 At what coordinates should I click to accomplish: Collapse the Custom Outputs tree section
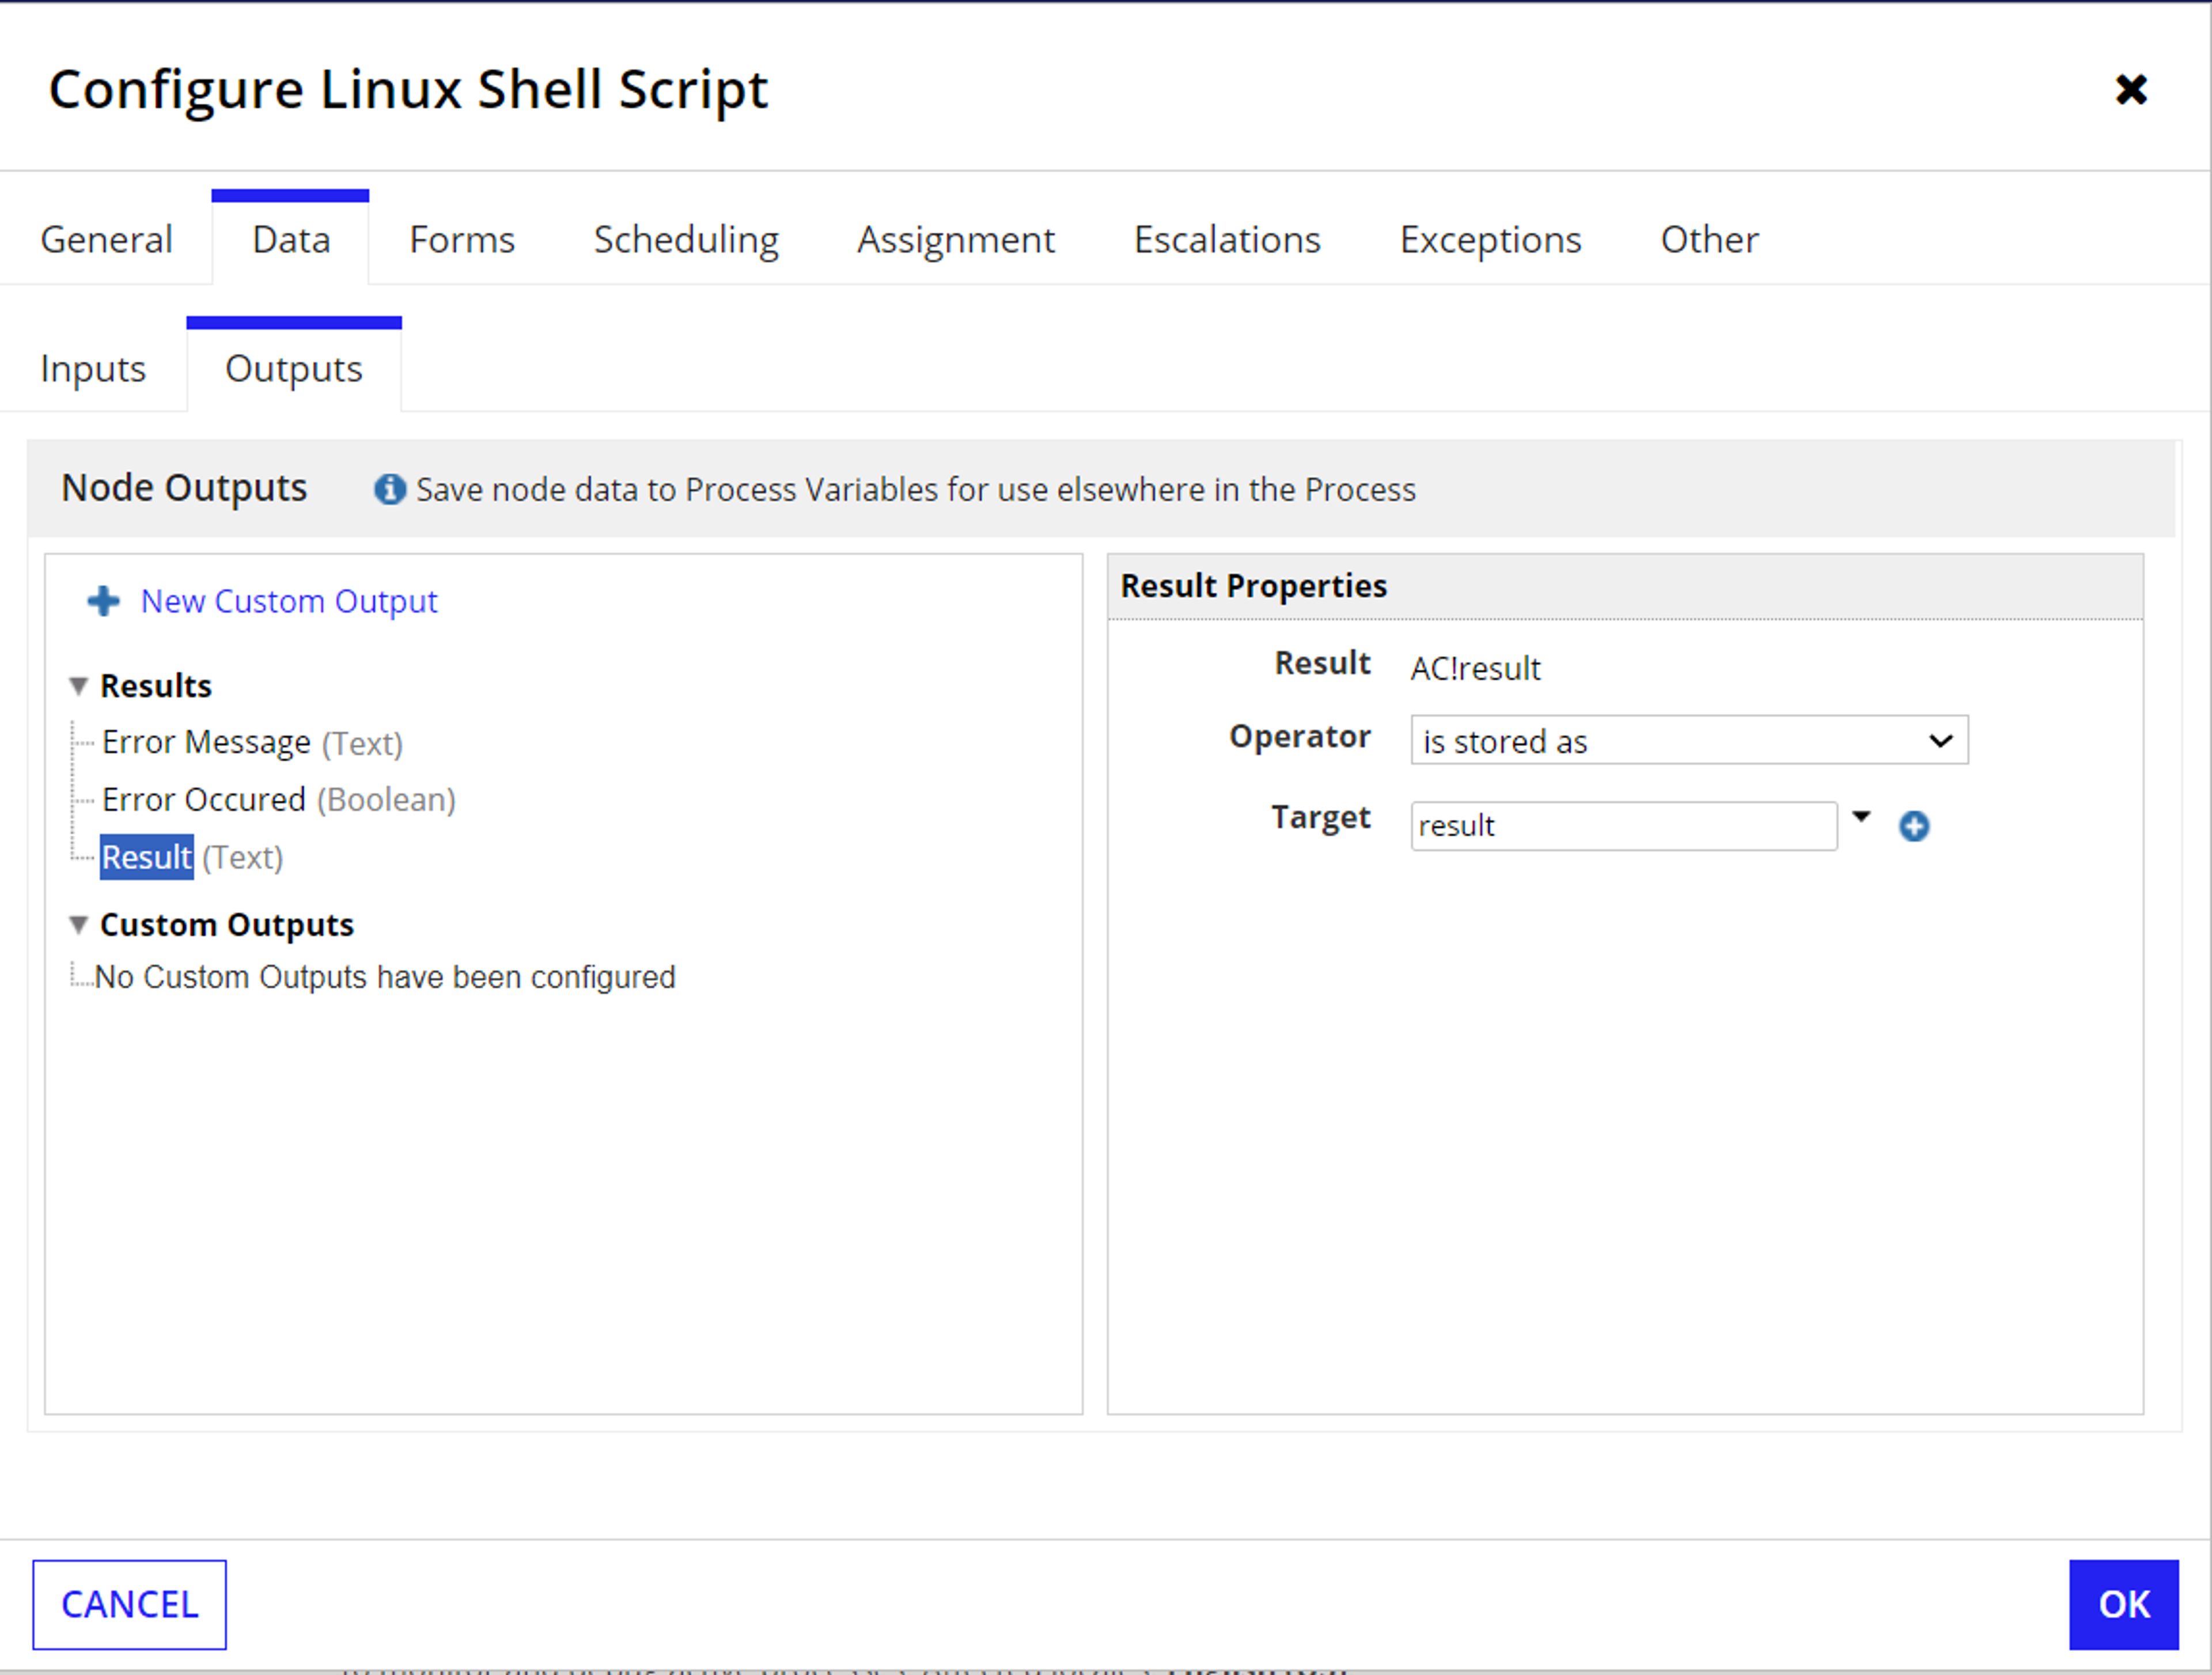[x=79, y=925]
